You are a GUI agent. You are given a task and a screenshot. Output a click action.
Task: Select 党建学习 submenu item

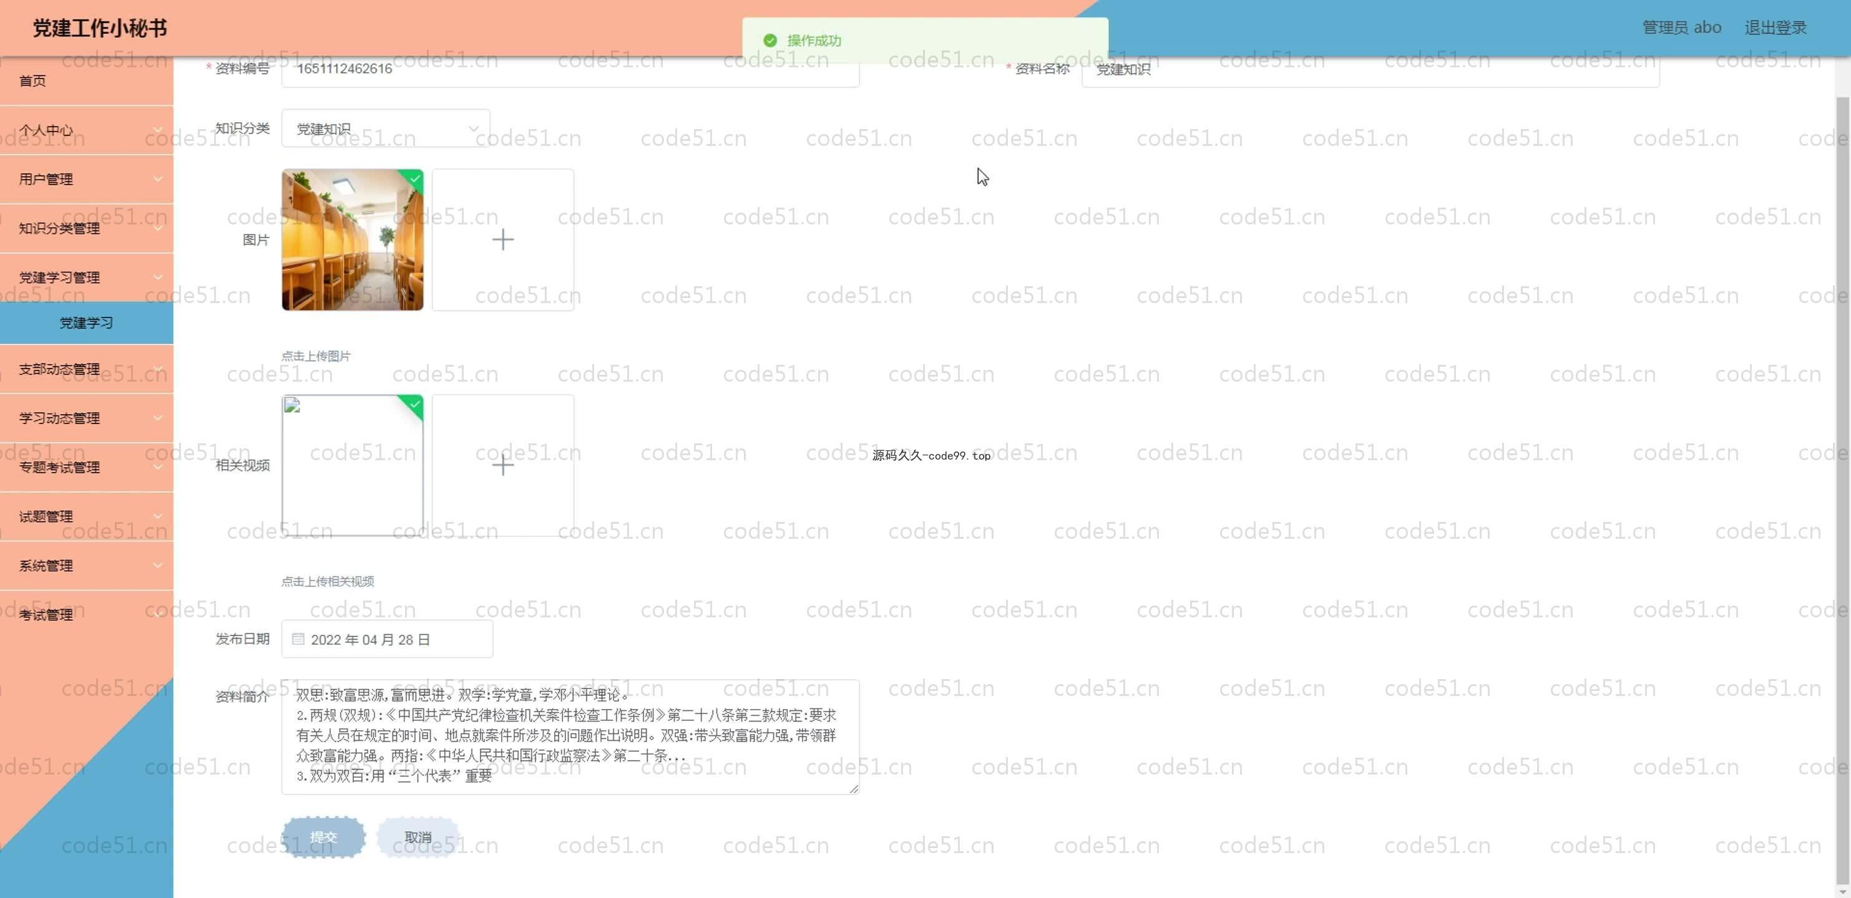click(86, 322)
